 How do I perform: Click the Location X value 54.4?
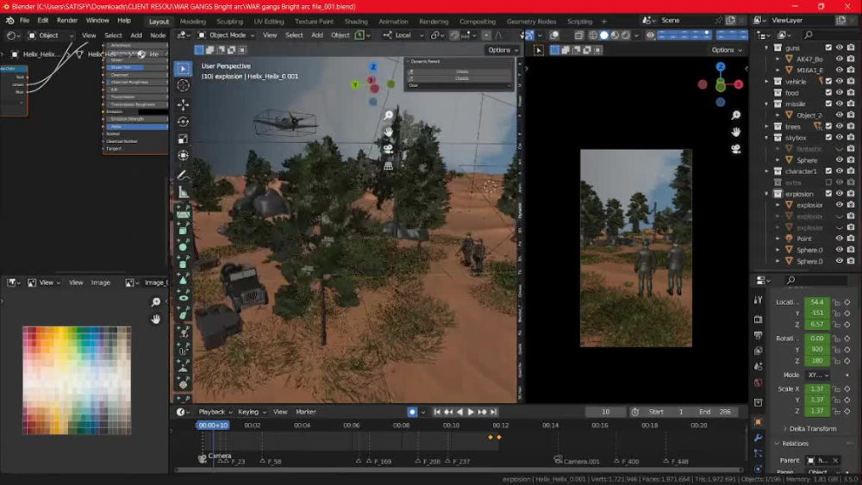coord(817,302)
